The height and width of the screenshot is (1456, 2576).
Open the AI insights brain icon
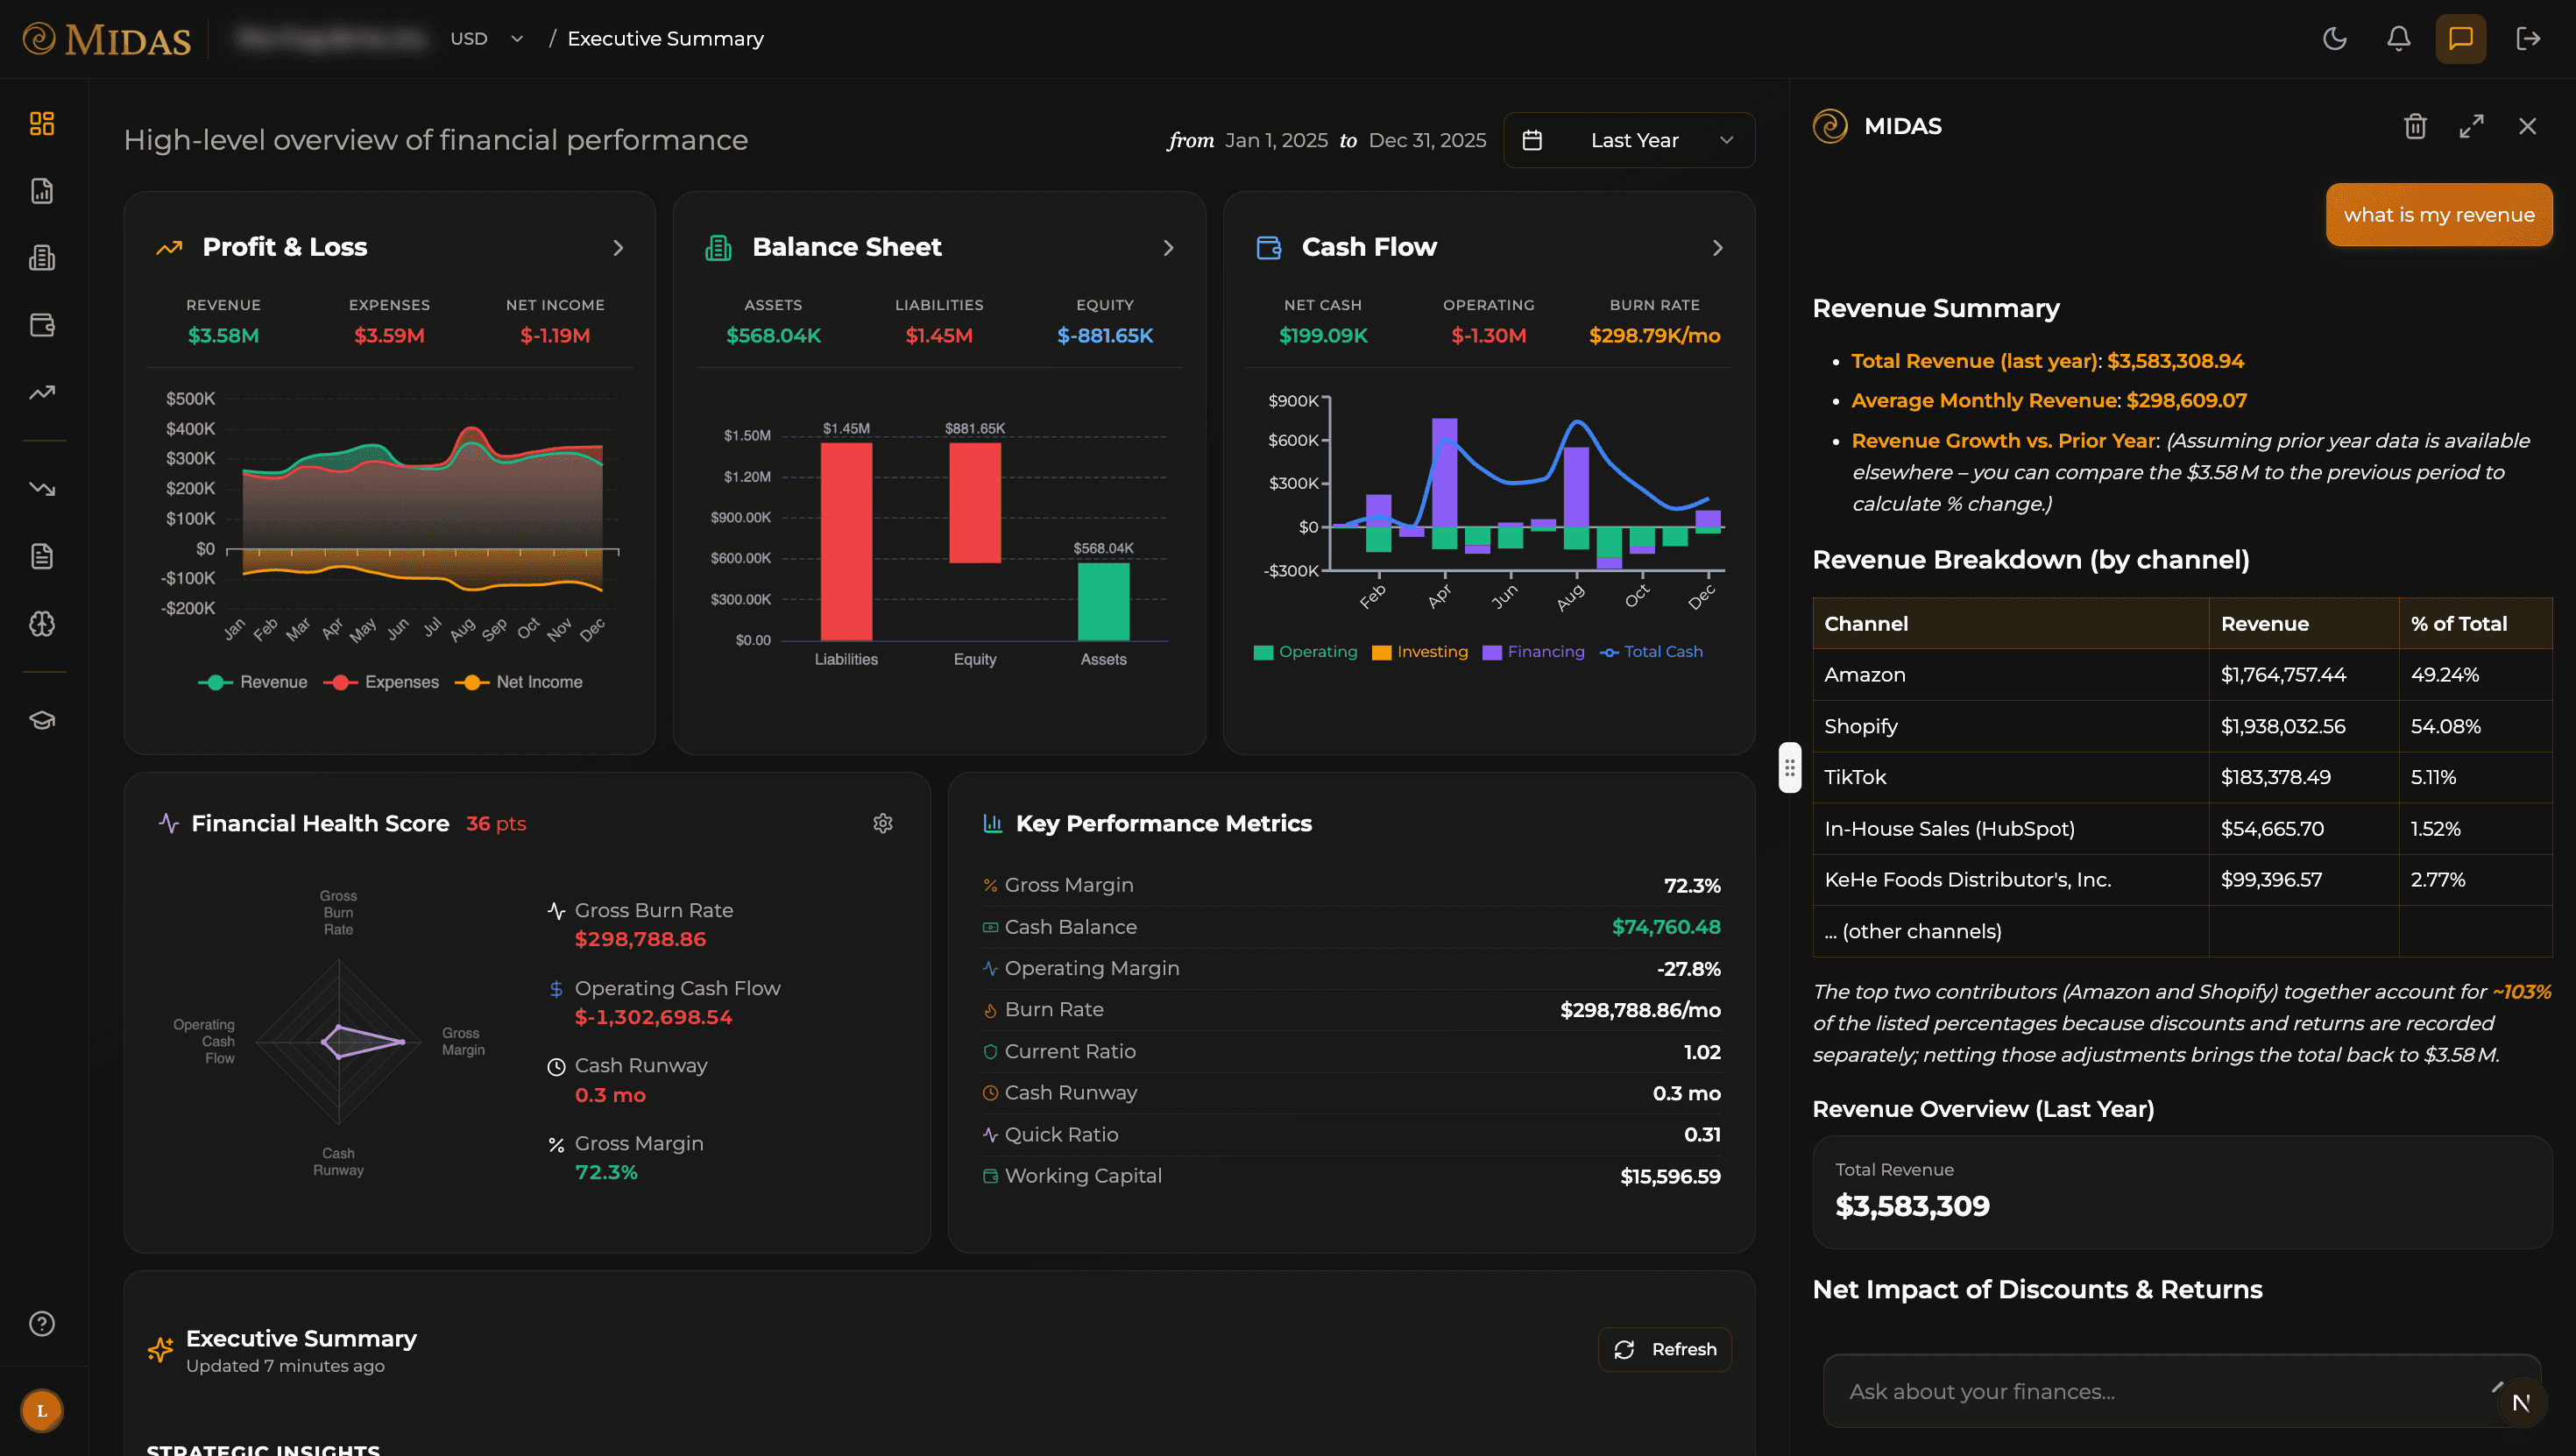42,624
